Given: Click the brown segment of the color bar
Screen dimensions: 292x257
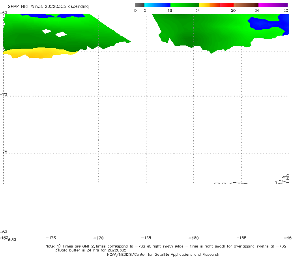Looking at the screenshot, I should pyautogui.click(x=246, y=5).
